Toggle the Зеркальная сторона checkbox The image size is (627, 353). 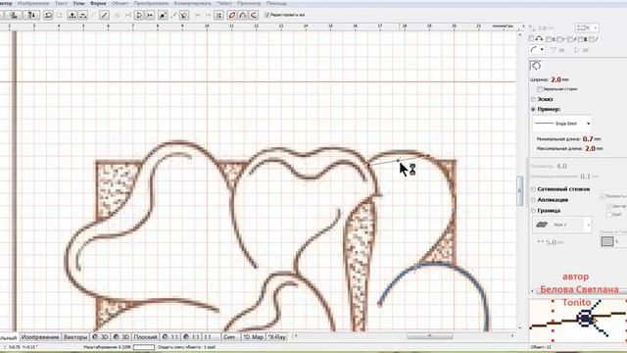point(540,89)
